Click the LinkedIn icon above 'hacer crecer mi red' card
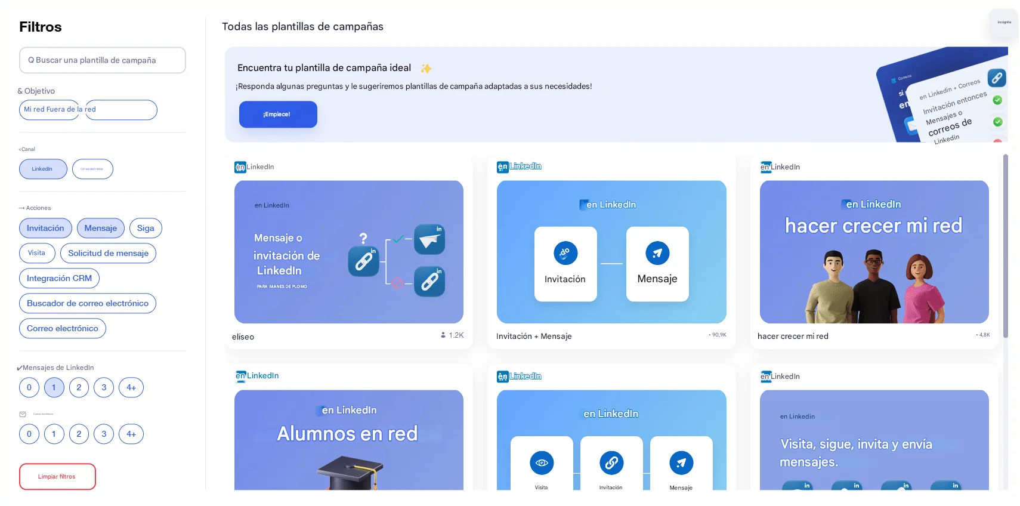This screenshot has height=506, width=1020. pos(765,167)
